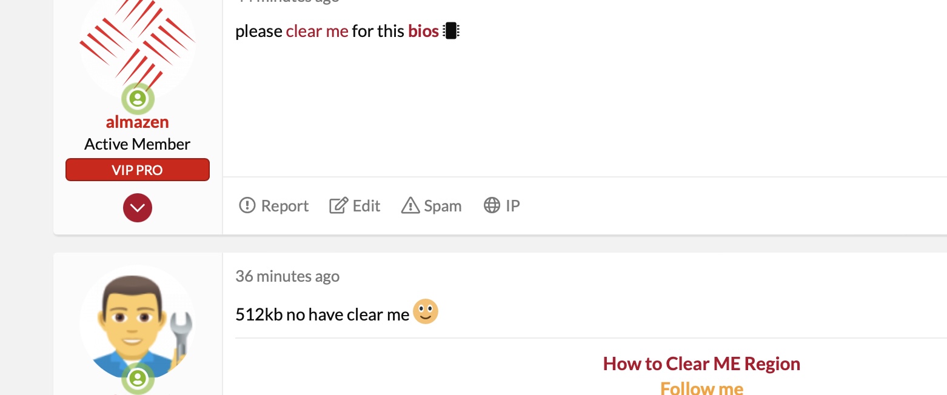This screenshot has width=947, height=395.
Task: Open "How to Clear ME Region" link
Action: [x=701, y=364]
